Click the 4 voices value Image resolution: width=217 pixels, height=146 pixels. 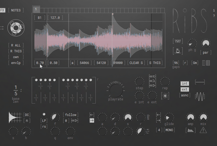pos(159,130)
